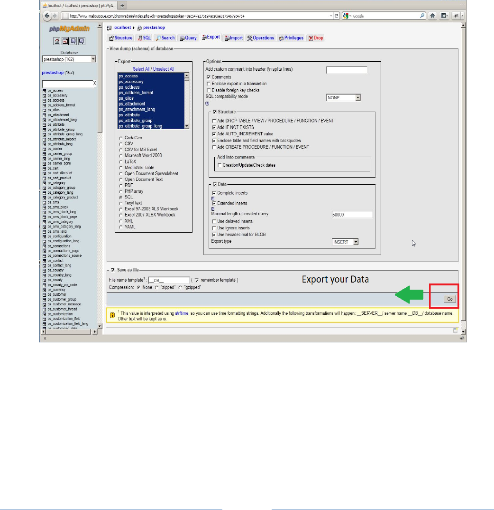Click the browser back arrow
This screenshot has width=494, height=510.
(47, 16)
